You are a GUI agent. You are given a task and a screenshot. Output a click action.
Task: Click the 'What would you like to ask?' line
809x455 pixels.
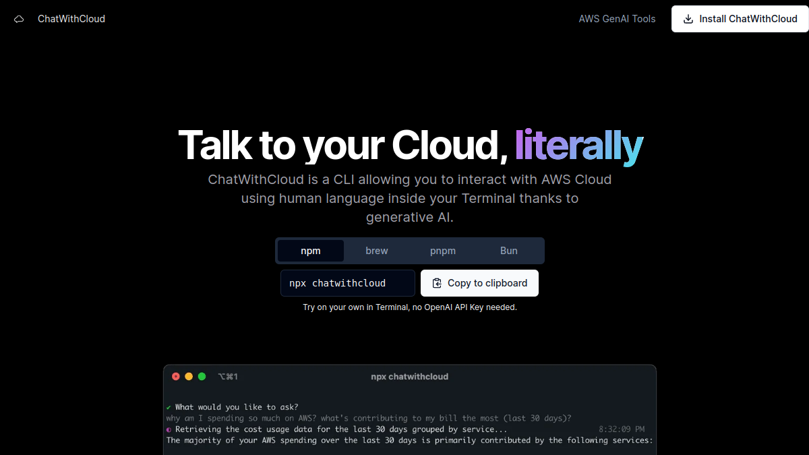pos(232,407)
